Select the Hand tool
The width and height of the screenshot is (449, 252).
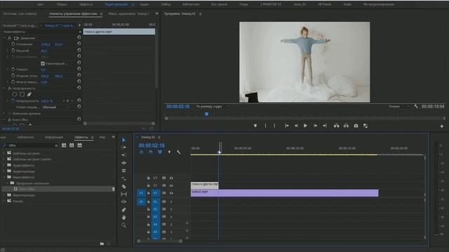(x=123, y=218)
